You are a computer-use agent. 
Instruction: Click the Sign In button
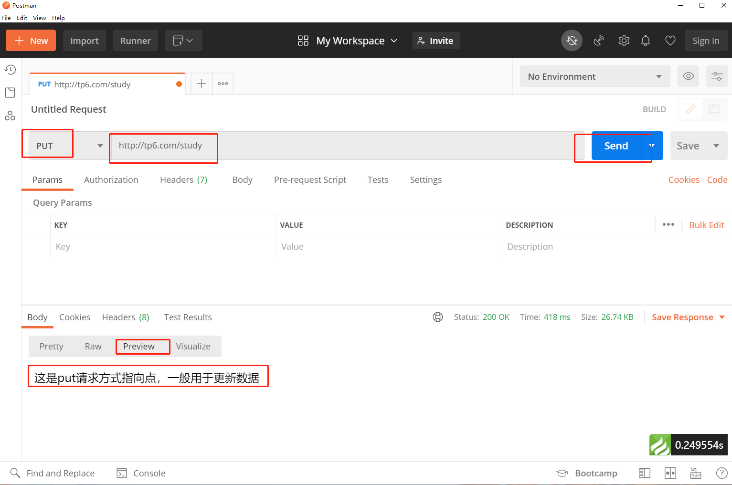pyautogui.click(x=706, y=41)
